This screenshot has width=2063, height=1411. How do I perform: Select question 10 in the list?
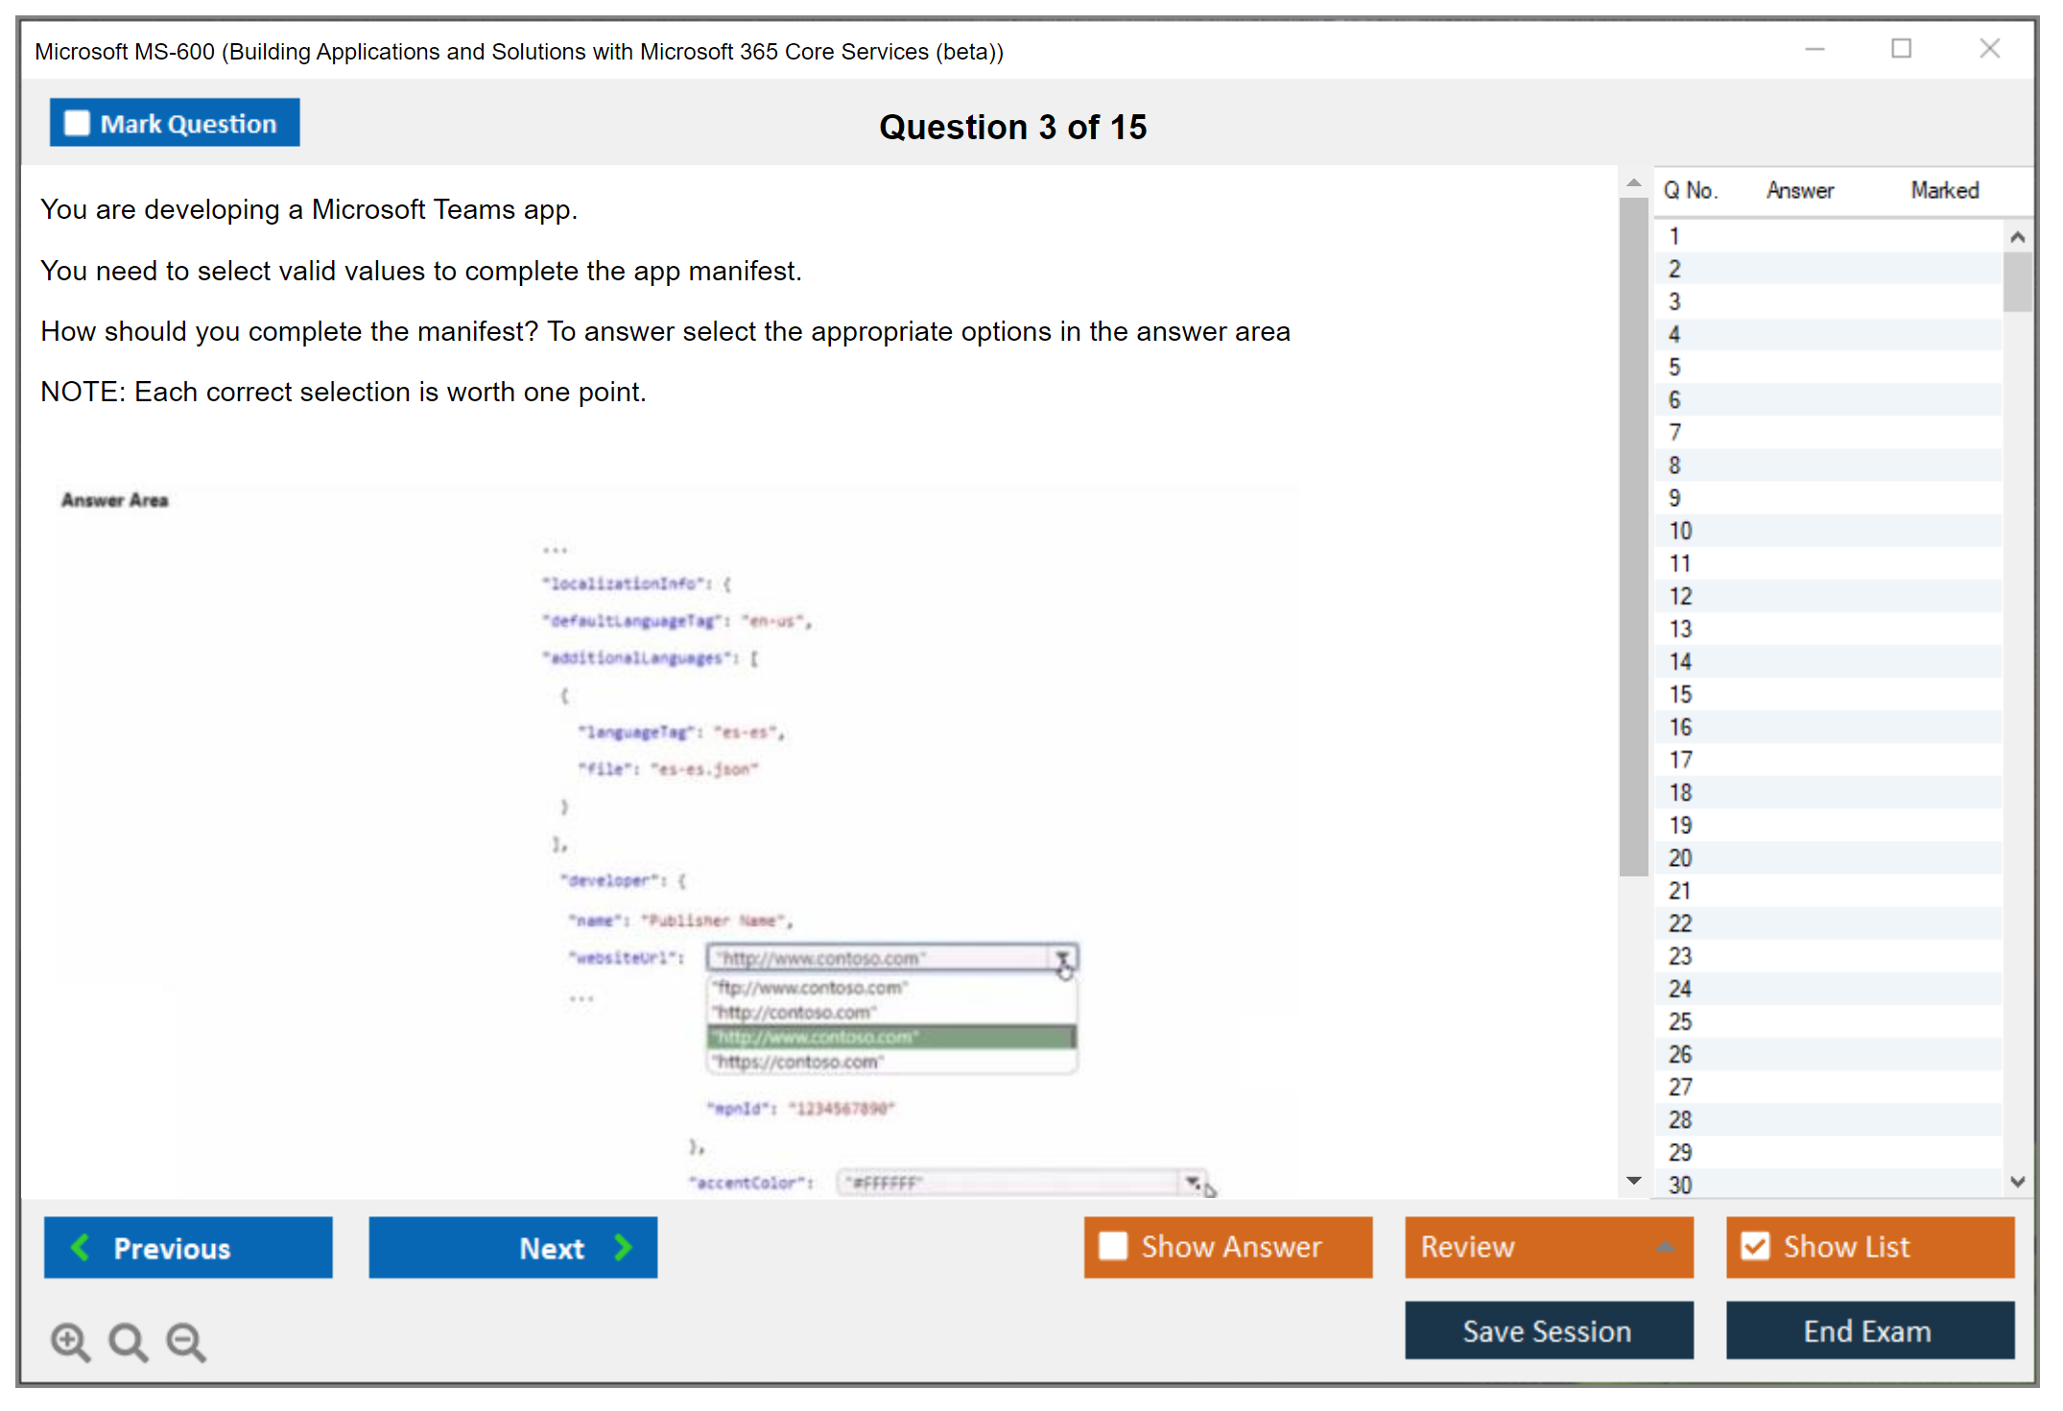coord(1680,531)
